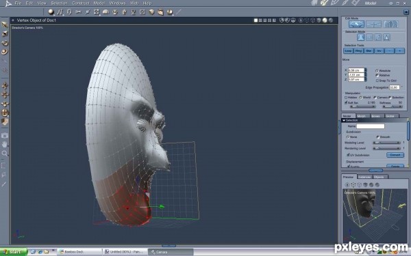Toggle UV Subdivision checkbox
Image resolution: width=411 pixels, height=256 pixels.
349,155
